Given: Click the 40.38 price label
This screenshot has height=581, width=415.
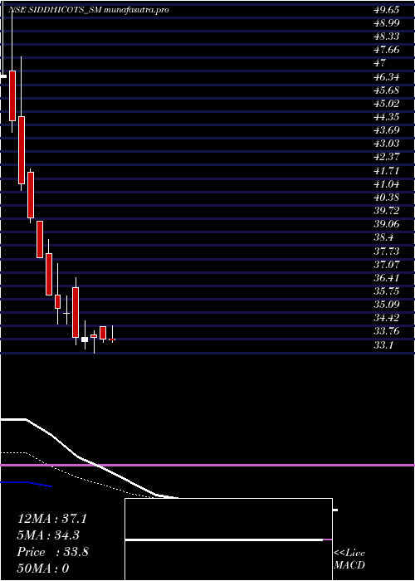Looking at the screenshot, I should pos(386,198).
